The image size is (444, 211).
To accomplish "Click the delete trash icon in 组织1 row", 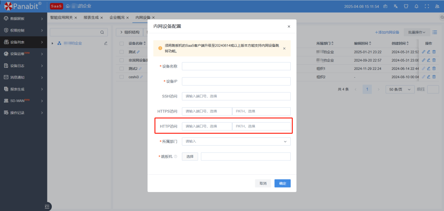I will (x=434, y=69).
